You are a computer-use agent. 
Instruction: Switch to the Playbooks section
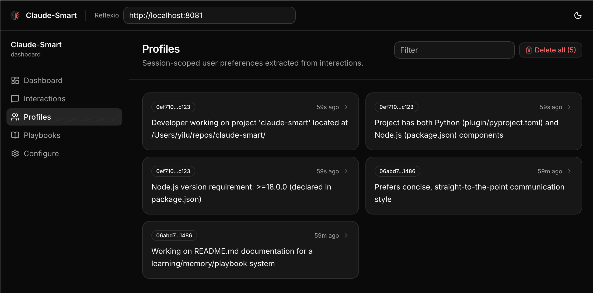(x=42, y=135)
